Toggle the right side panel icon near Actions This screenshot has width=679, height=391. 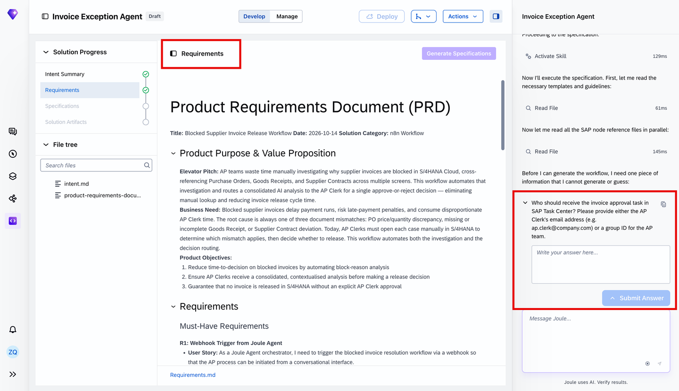[496, 16]
